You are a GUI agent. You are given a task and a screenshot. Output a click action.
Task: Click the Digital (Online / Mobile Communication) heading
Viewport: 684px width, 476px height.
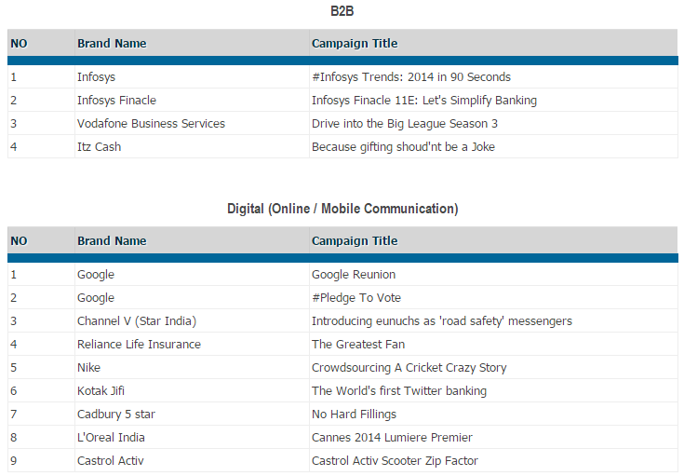342,209
